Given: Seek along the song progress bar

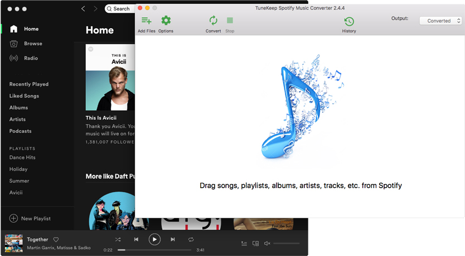Looking at the screenshot, I should pyautogui.click(x=154, y=250).
